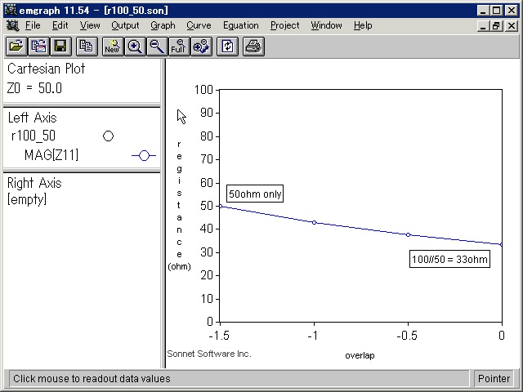Click the '50ohm only' annotation box

255,194
